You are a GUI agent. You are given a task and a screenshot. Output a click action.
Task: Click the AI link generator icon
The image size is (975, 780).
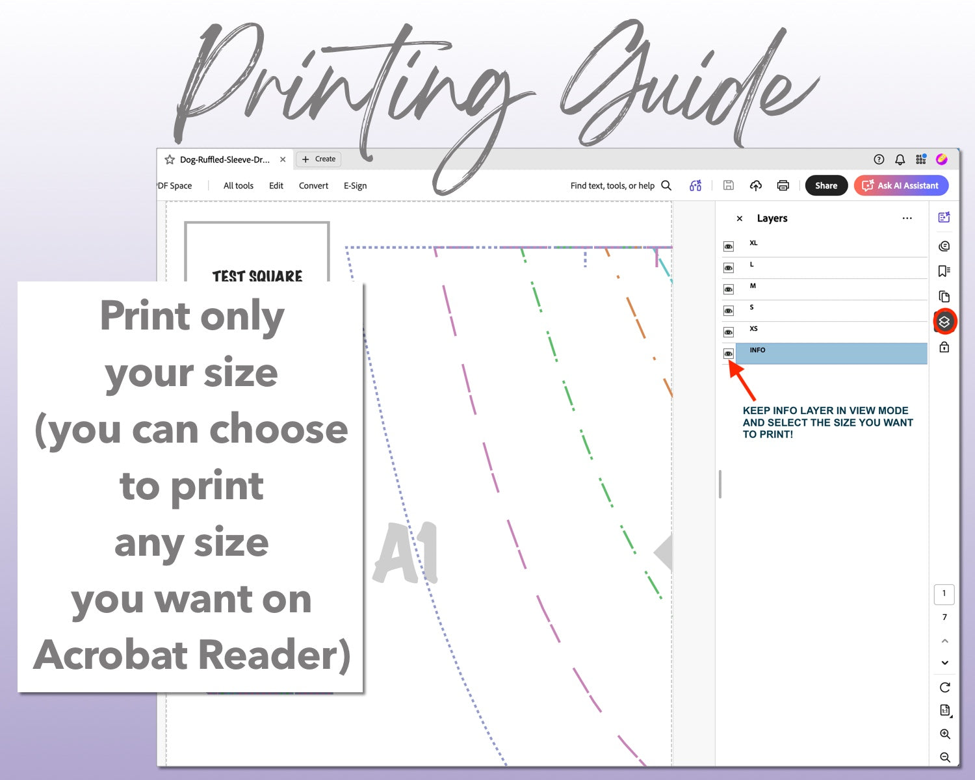click(695, 186)
